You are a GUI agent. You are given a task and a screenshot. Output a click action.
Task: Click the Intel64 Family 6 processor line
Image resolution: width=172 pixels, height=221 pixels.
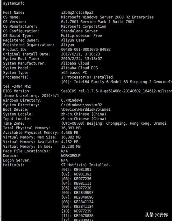click(x=116, y=82)
